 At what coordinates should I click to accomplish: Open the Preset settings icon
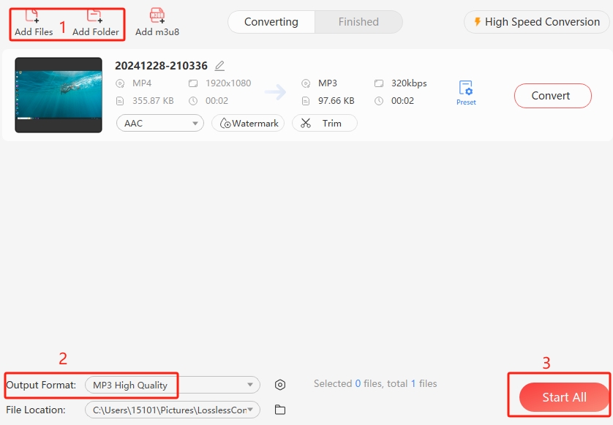(x=466, y=89)
